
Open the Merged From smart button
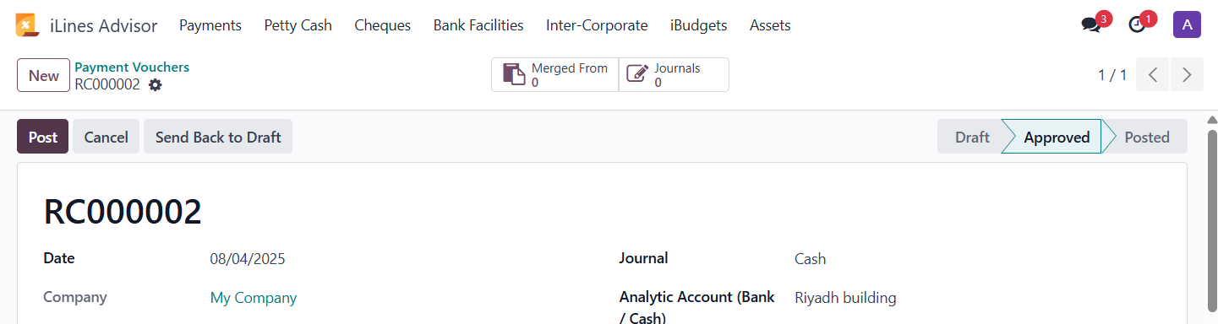pyautogui.click(x=555, y=74)
